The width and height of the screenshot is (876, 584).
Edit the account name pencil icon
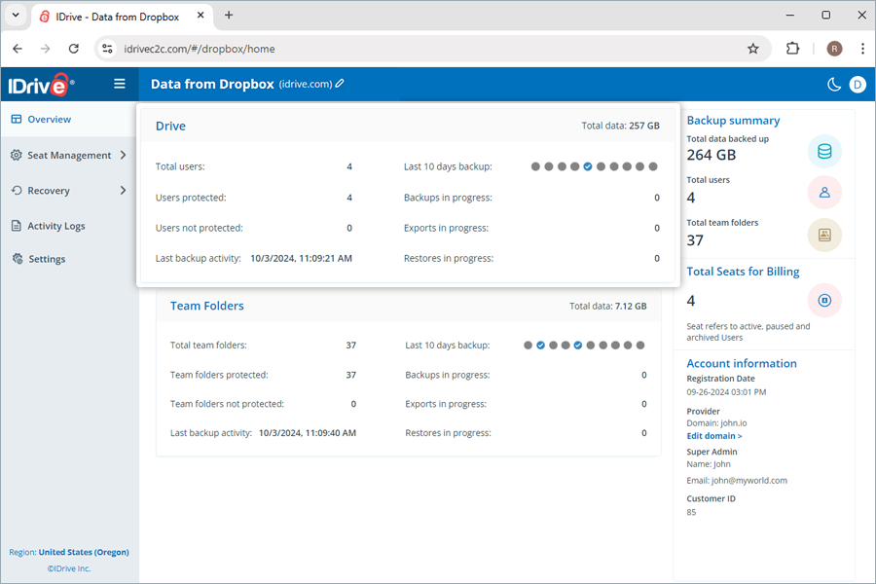coord(340,84)
